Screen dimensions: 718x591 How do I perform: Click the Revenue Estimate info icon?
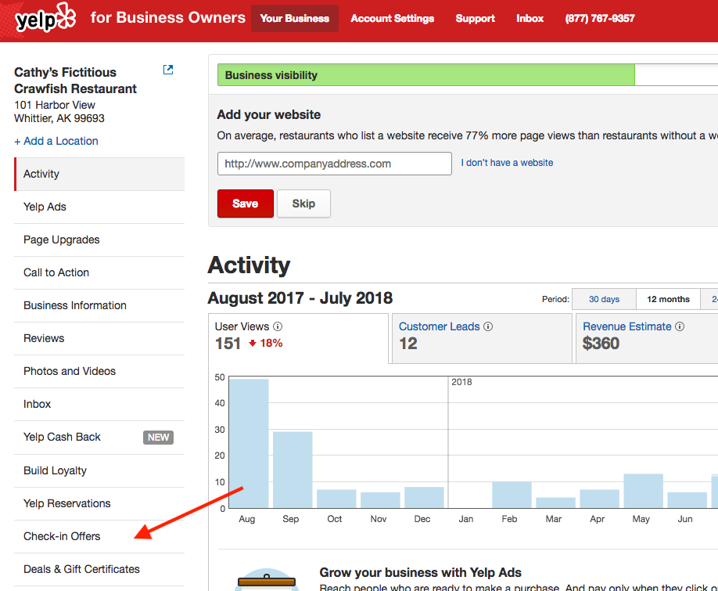(x=680, y=326)
